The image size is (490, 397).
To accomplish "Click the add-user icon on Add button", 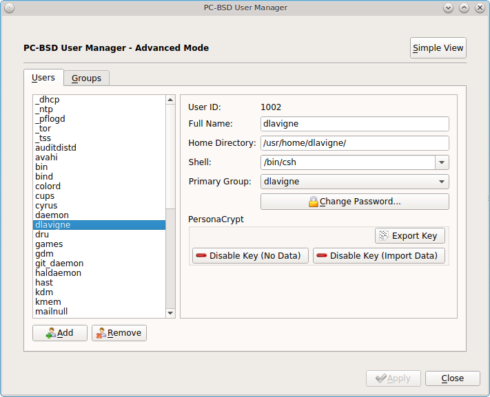I will pos(51,333).
